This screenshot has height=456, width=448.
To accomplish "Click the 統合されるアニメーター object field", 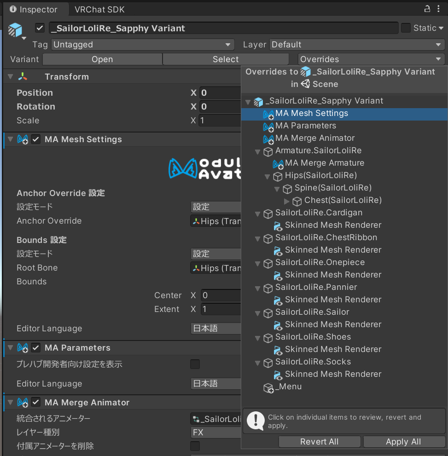I will coord(215,419).
